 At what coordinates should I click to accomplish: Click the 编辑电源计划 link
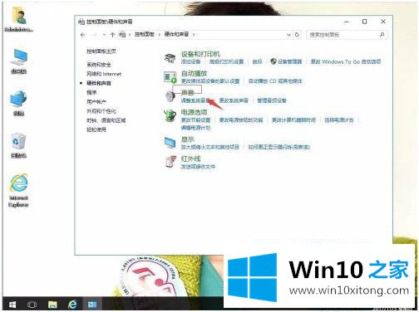pyautogui.click(x=195, y=128)
